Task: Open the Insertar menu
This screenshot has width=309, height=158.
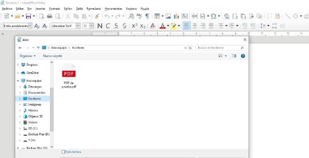Action: 40,9
